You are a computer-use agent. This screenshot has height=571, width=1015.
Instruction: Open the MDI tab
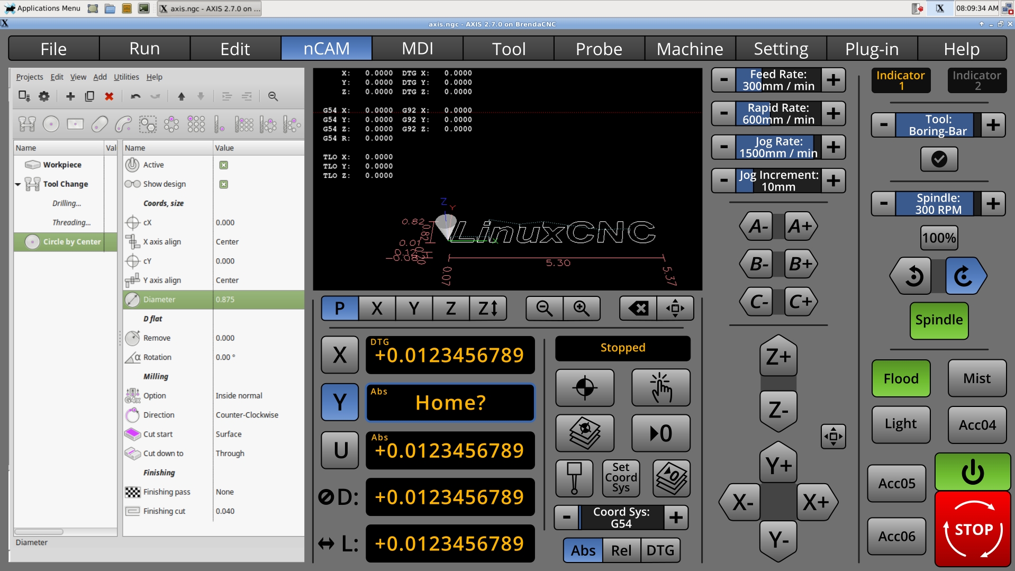point(418,49)
